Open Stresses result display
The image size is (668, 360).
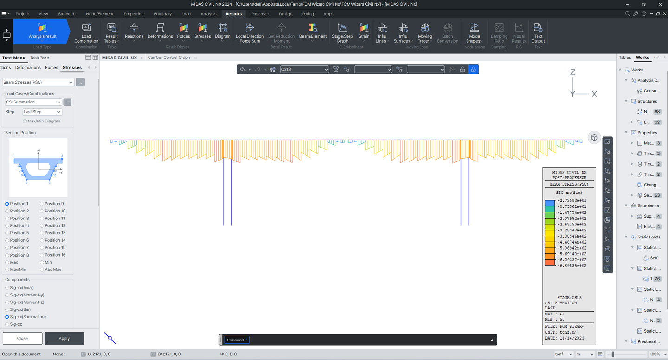pyautogui.click(x=202, y=32)
